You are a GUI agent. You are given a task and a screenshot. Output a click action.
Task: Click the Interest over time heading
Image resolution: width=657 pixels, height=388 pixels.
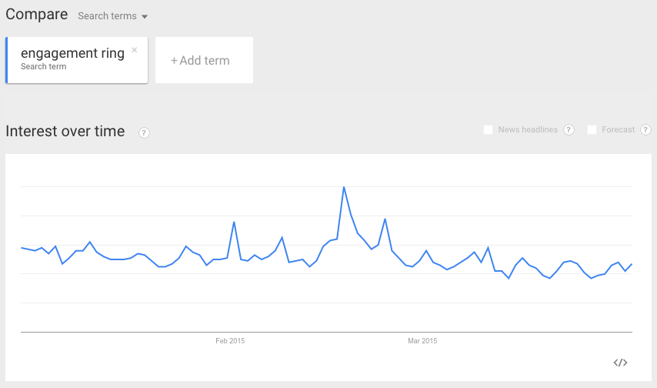coord(65,132)
